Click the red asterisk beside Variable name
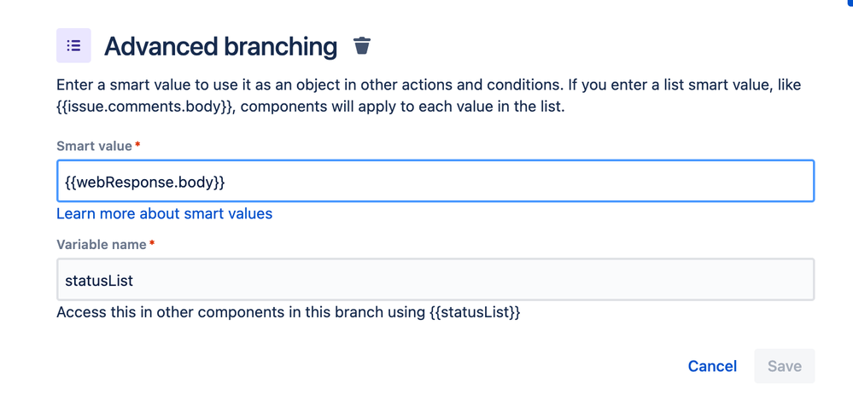The height and width of the screenshot is (418, 853). (152, 245)
